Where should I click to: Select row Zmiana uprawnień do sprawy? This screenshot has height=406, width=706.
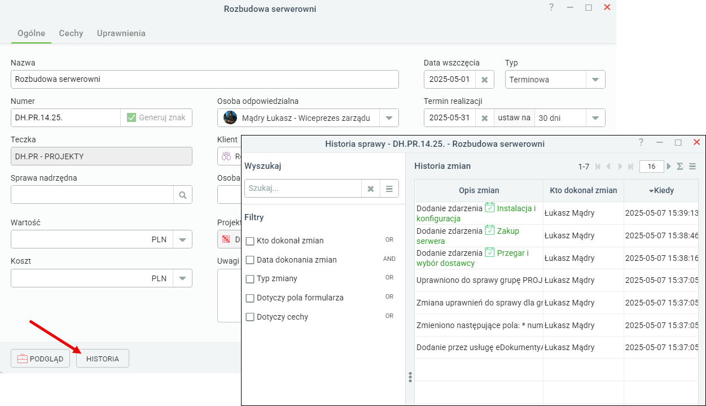(x=556, y=303)
